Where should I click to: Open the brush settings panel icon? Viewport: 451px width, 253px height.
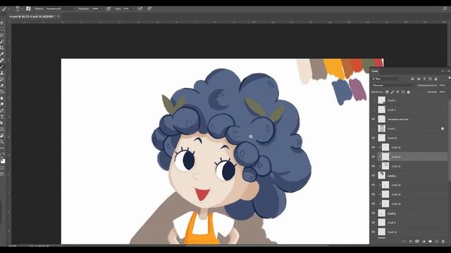[x=28, y=8]
